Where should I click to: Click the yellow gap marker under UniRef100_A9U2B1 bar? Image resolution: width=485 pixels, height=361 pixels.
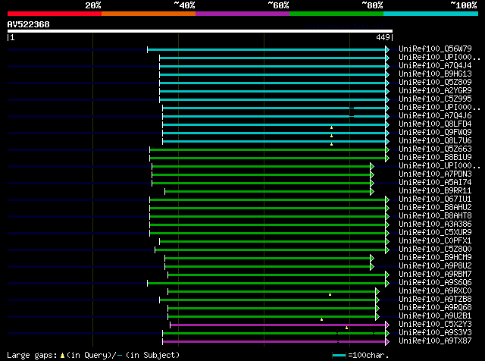coord(321,319)
